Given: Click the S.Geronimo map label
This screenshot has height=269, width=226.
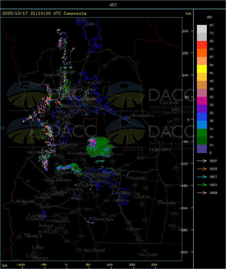Looking at the screenshot, I should (x=169, y=103).
